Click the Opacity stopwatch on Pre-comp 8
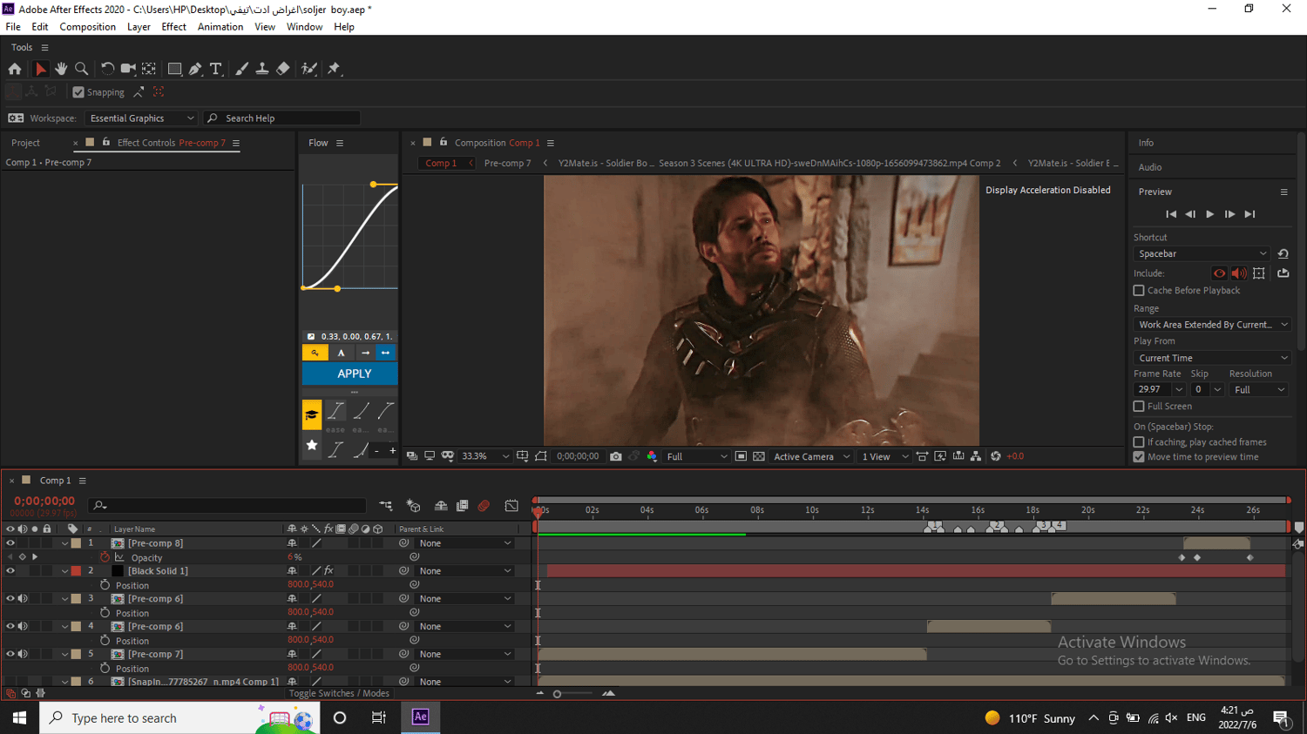The width and height of the screenshot is (1307, 734). (x=105, y=557)
